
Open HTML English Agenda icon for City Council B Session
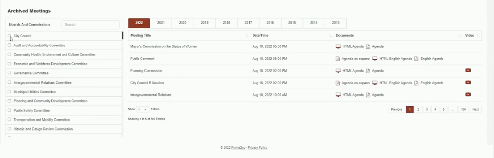(375, 83)
